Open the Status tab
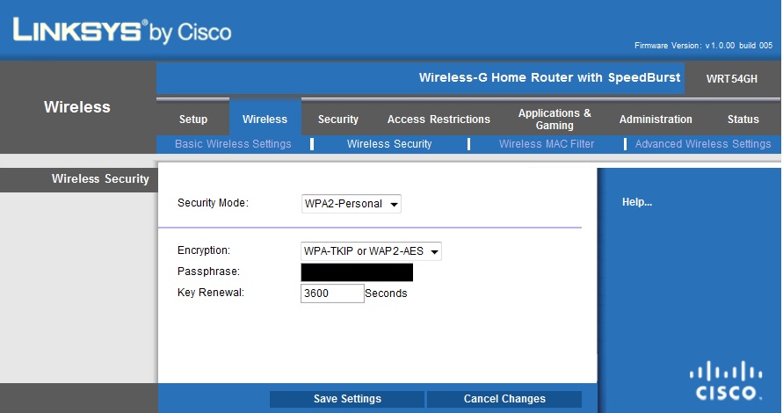Viewport: 783px width, 413px height. [x=743, y=119]
